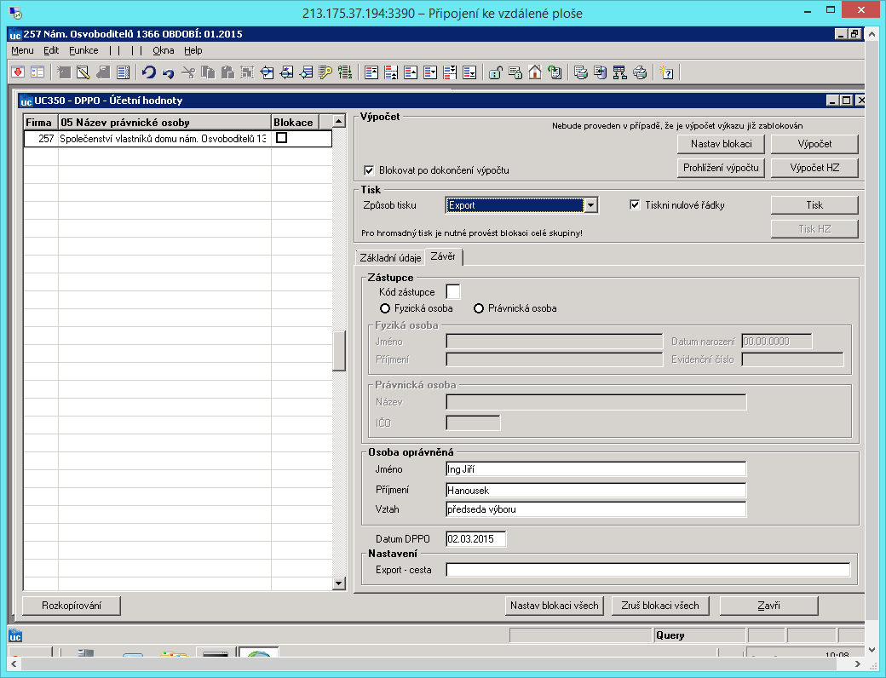Click the yellow key icon
Image resolution: width=886 pixels, height=678 pixels.
pos(325,72)
